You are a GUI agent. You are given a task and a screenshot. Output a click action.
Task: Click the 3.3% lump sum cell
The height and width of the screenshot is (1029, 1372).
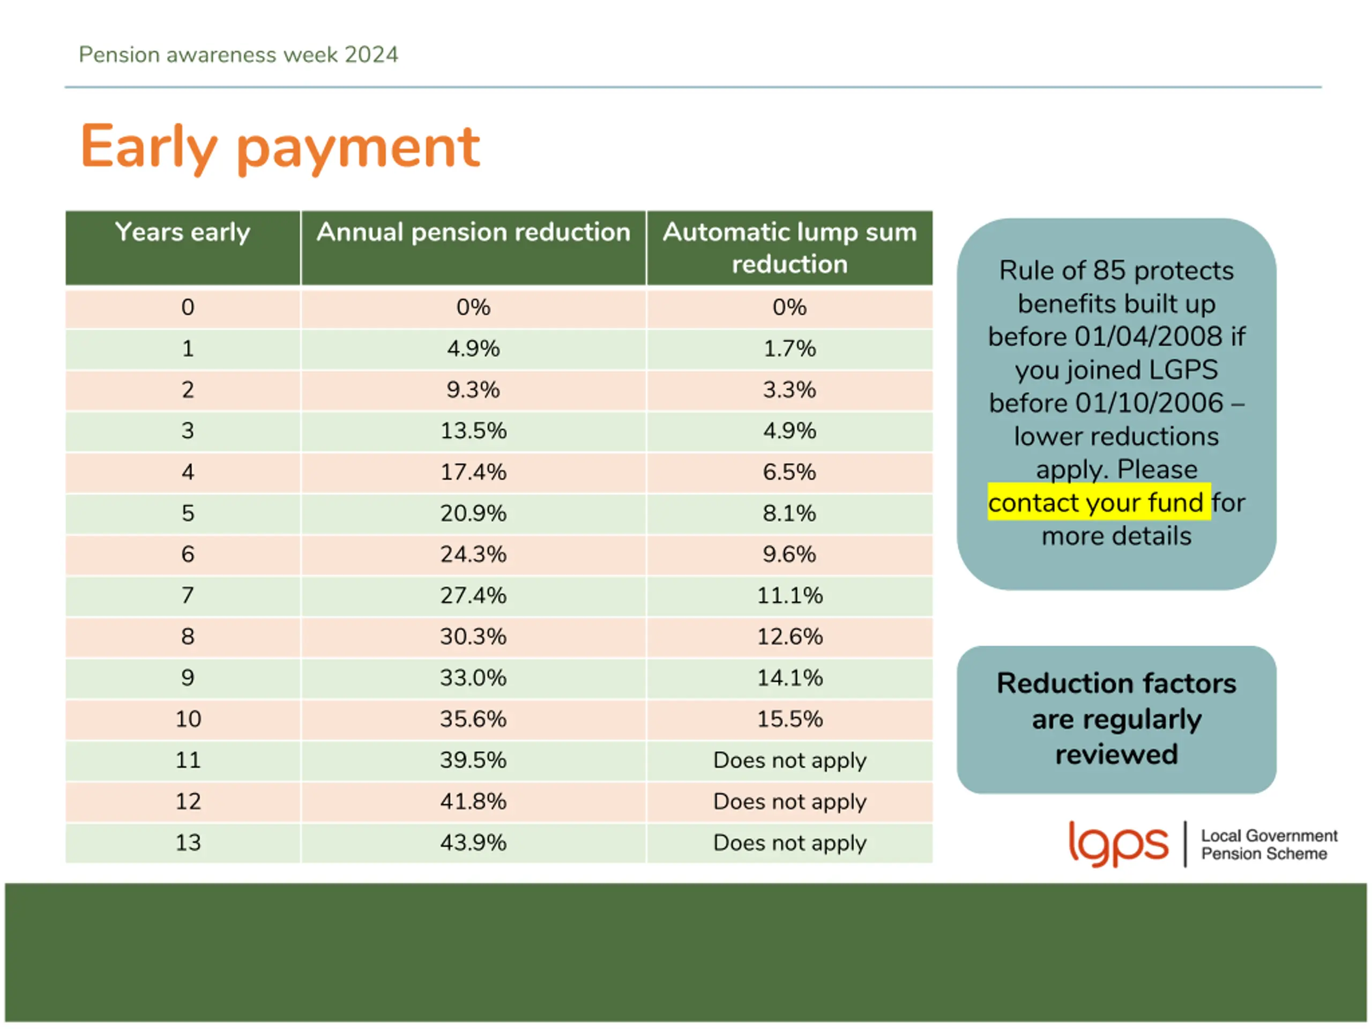[789, 390]
